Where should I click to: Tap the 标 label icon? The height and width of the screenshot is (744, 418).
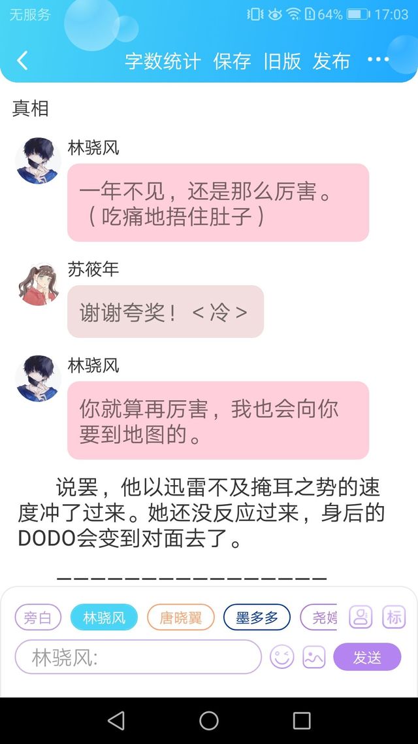(x=394, y=617)
